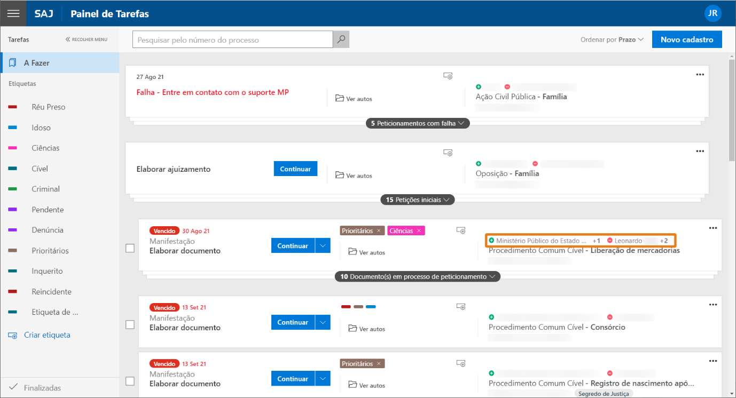
Task: Select checkbox for Consórcio task
Action: click(x=130, y=324)
